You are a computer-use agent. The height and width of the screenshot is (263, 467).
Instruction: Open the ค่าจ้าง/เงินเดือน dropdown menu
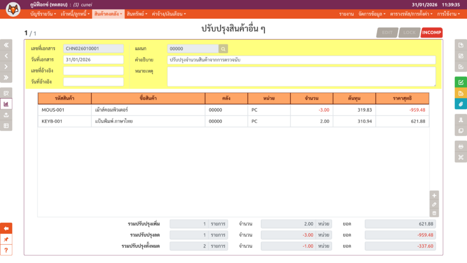click(169, 14)
